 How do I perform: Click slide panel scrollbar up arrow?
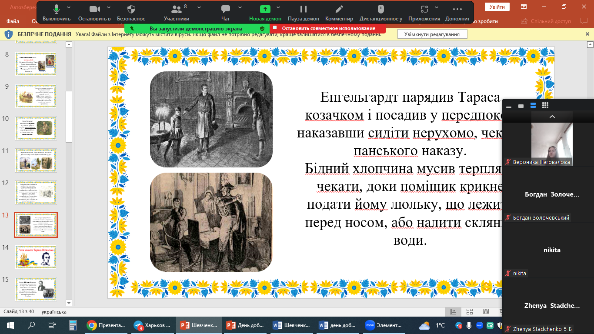(69, 44)
